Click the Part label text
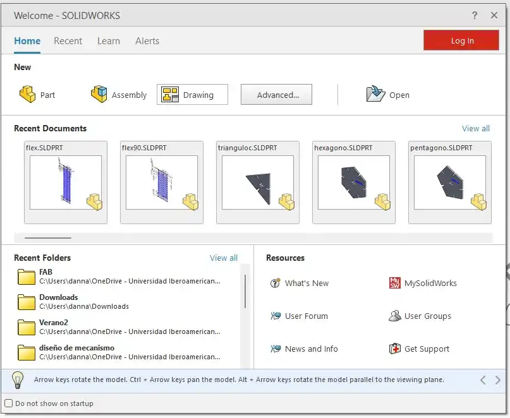 [x=47, y=95]
